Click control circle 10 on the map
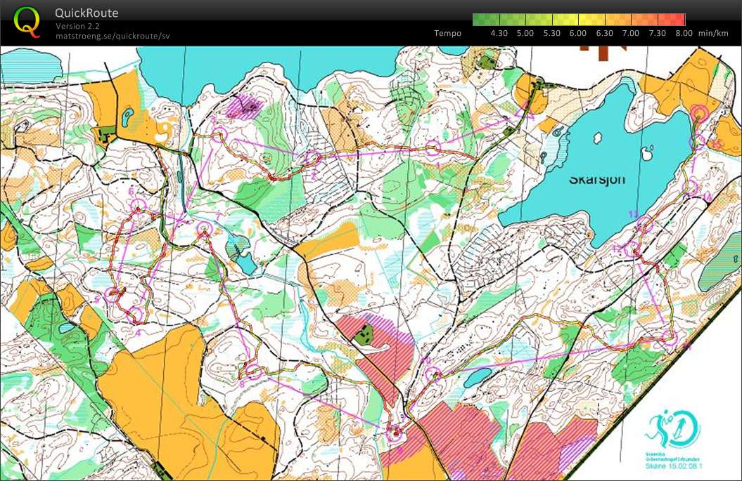Screen dimensions: 742x481 tap(433, 375)
